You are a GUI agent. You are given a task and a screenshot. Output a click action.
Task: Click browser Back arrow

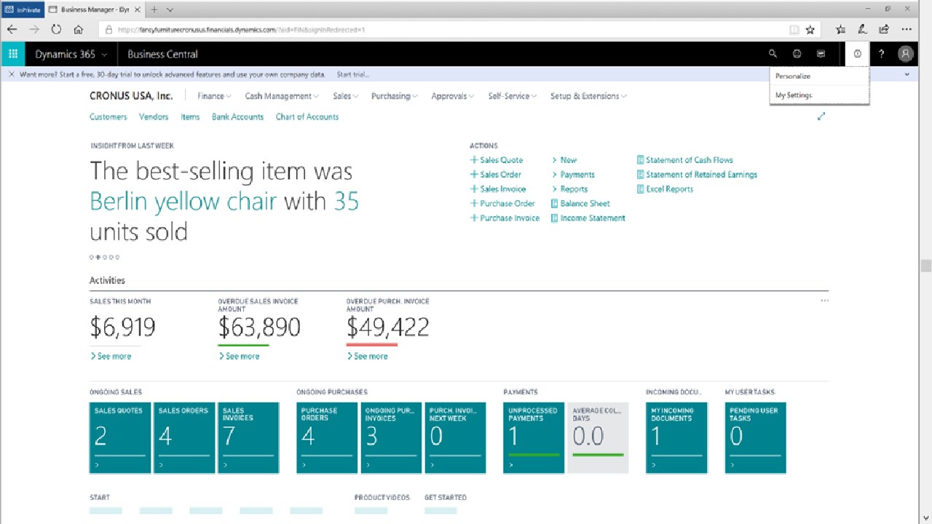coord(12,30)
